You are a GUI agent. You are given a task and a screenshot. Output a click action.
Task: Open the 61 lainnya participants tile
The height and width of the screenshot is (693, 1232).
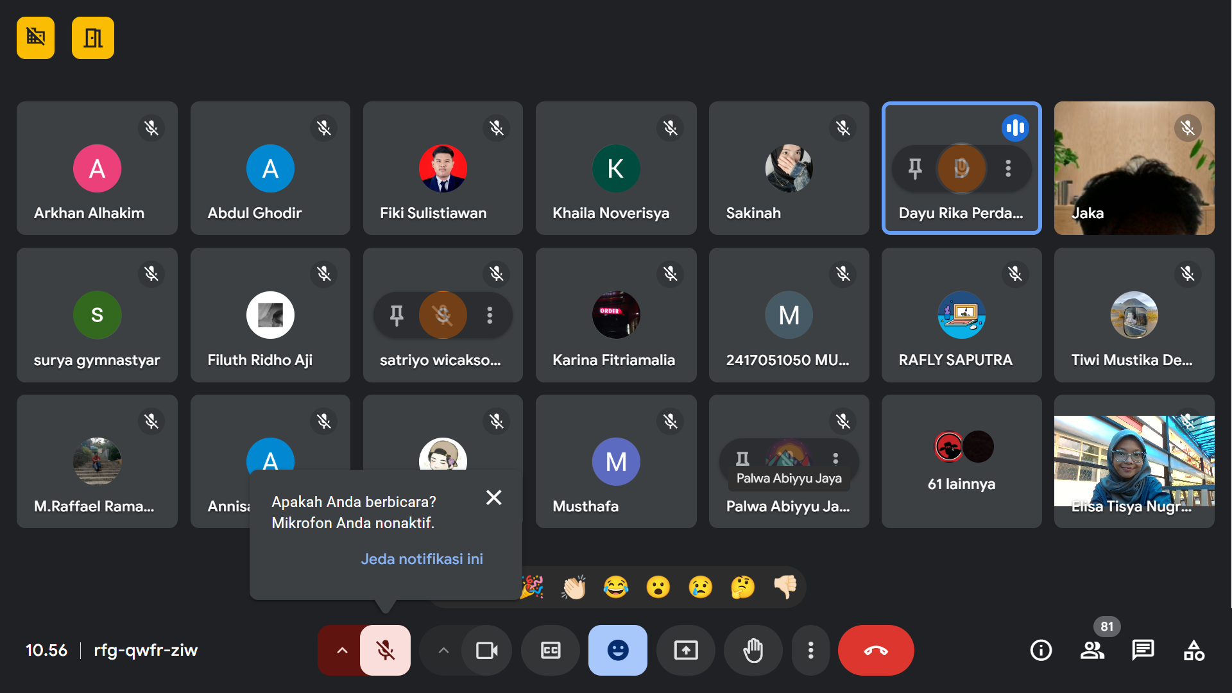click(x=961, y=461)
